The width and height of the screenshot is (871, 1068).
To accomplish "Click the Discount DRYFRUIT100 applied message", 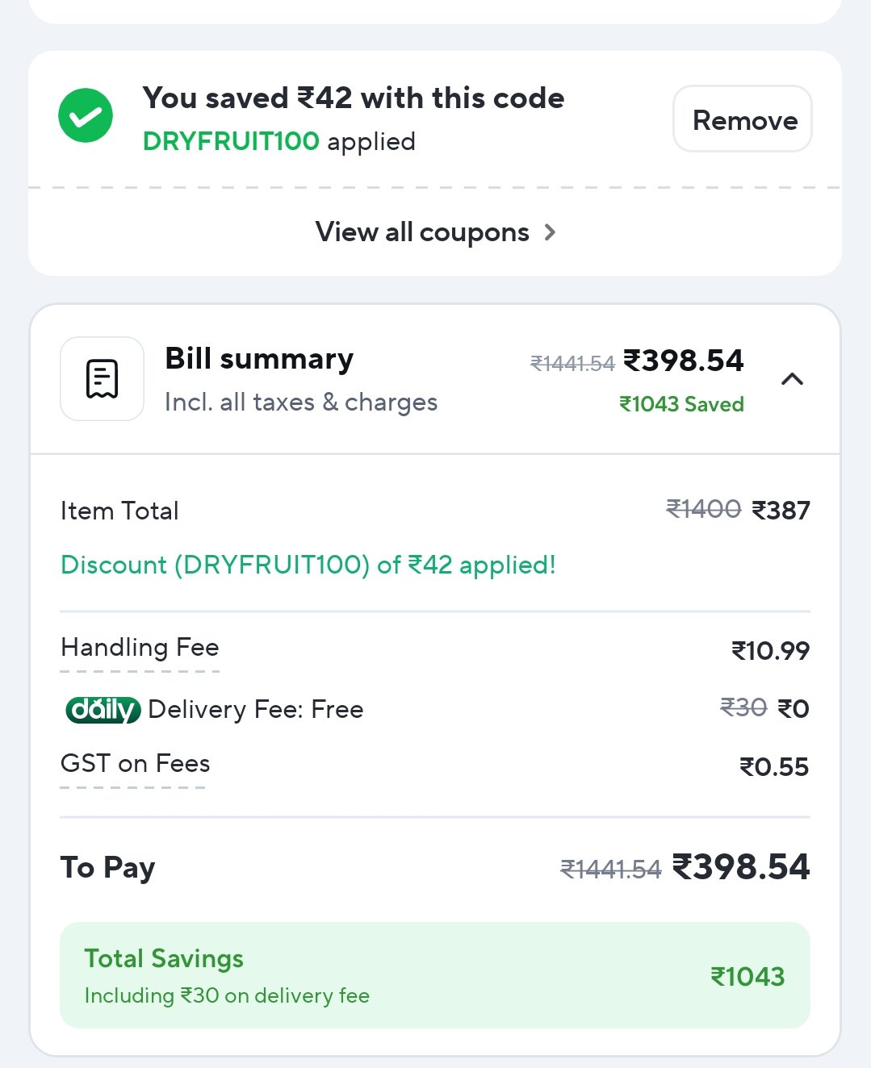I will pyautogui.click(x=308, y=565).
